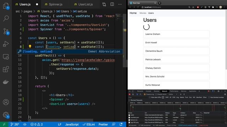Viewport: 227px width, 127px height.
Task: Open the editor More Actions ellipsis menu
Action: (x=120, y=4)
